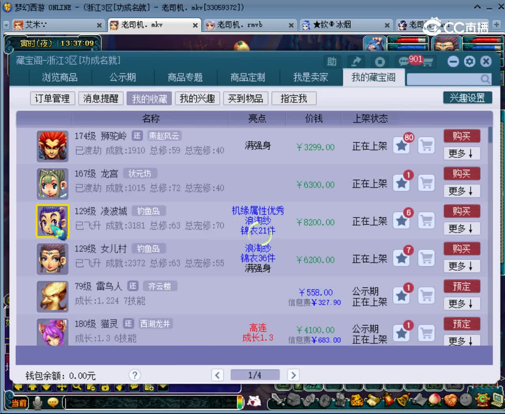505x414 pixels.
Task: Open 消息提醒 sub-tab
Action: pyautogui.click(x=101, y=98)
